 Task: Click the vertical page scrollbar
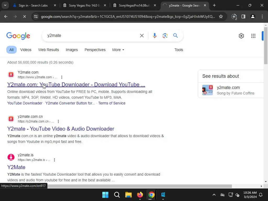click(x=266, y=46)
